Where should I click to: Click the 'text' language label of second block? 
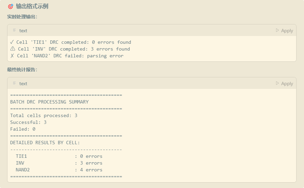point(23,83)
